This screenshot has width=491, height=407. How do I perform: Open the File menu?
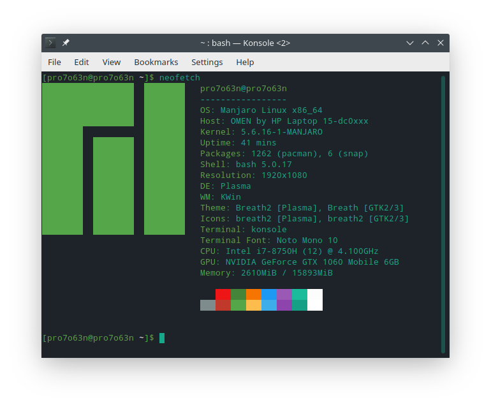(54, 62)
